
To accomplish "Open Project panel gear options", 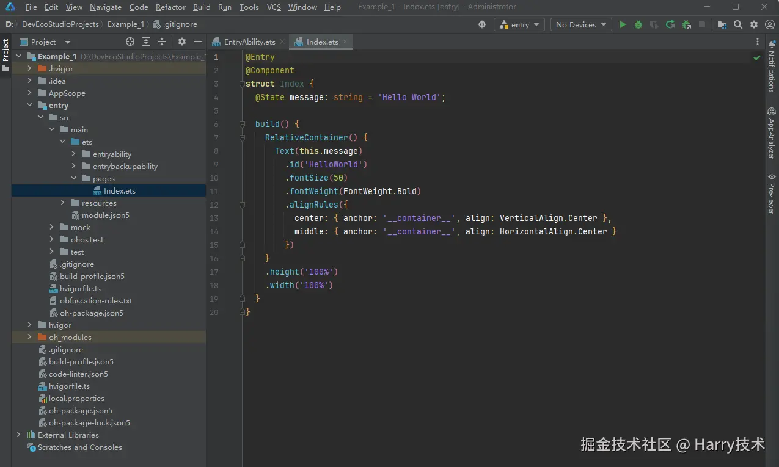I will click(x=181, y=42).
